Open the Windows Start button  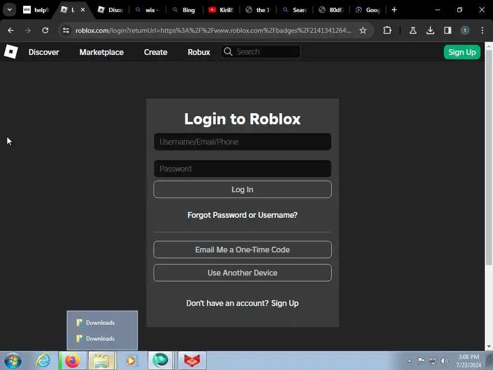[13, 360]
